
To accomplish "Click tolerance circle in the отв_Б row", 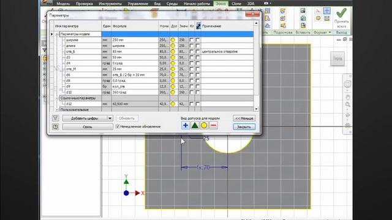I will (173, 51).
